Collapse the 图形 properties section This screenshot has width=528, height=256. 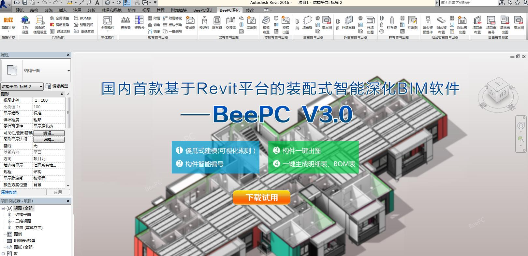[62, 94]
